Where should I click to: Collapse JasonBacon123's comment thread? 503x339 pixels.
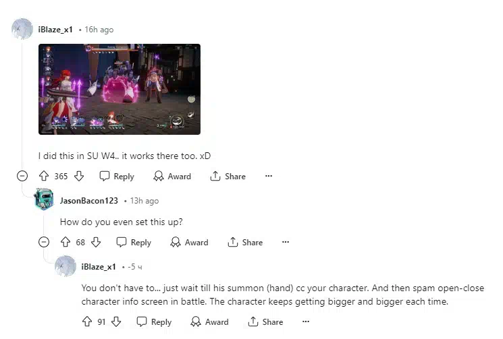click(44, 242)
